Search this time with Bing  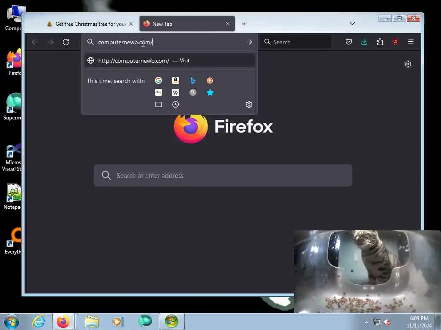point(193,80)
